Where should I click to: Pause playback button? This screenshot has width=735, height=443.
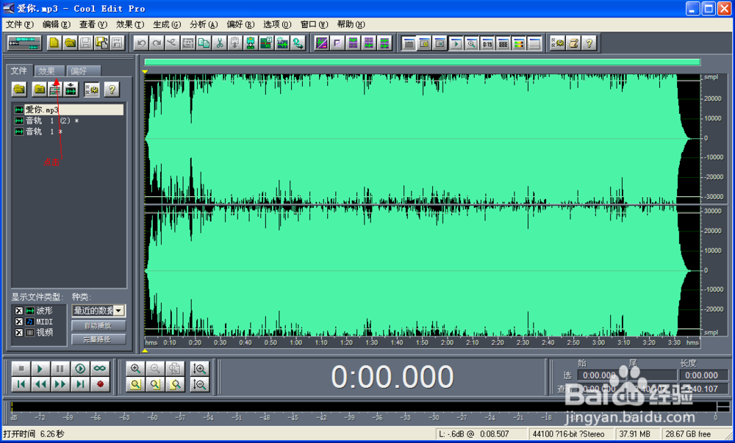tap(60, 369)
